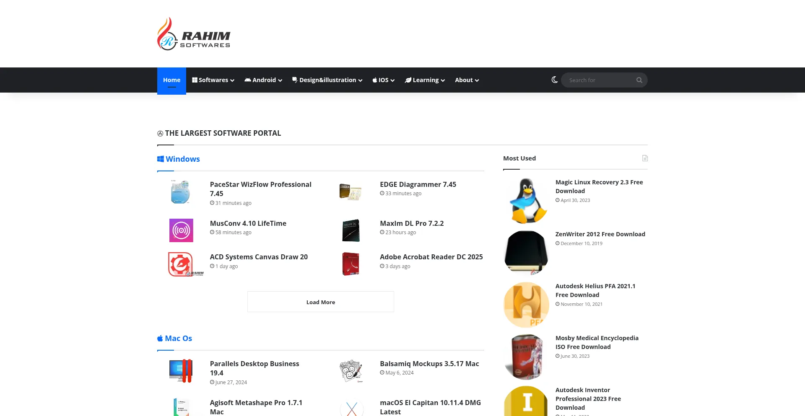Viewport: 805px width, 416px height.
Task: Click the 'June 27, 2024' date
Action: tap(231, 382)
